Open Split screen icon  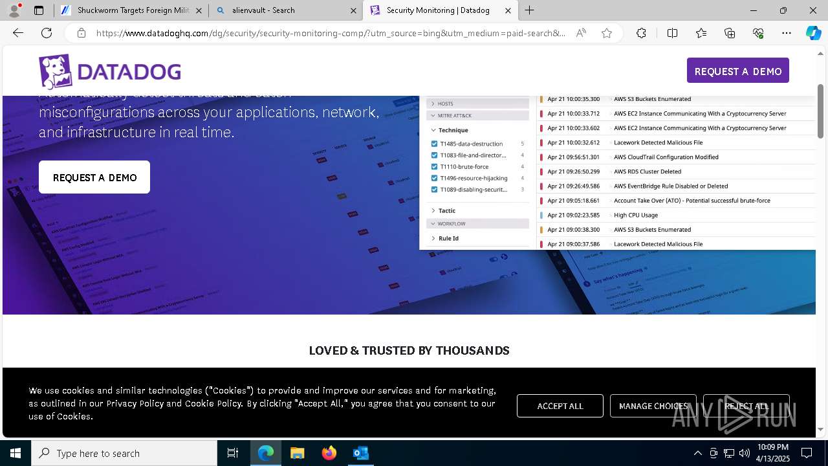672,33
